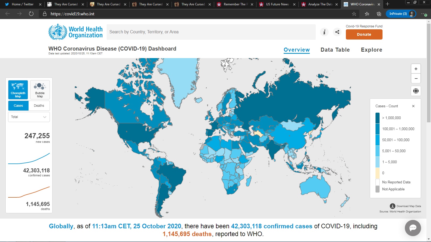
Task: Switch to Bubble Map view
Action: tap(40, 90)
